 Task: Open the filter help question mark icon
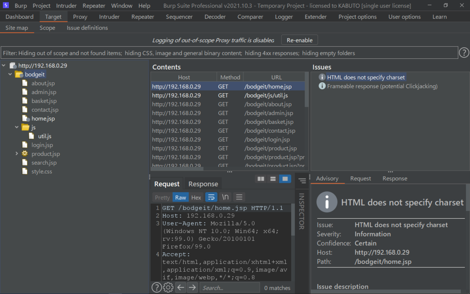pos(464,53)
